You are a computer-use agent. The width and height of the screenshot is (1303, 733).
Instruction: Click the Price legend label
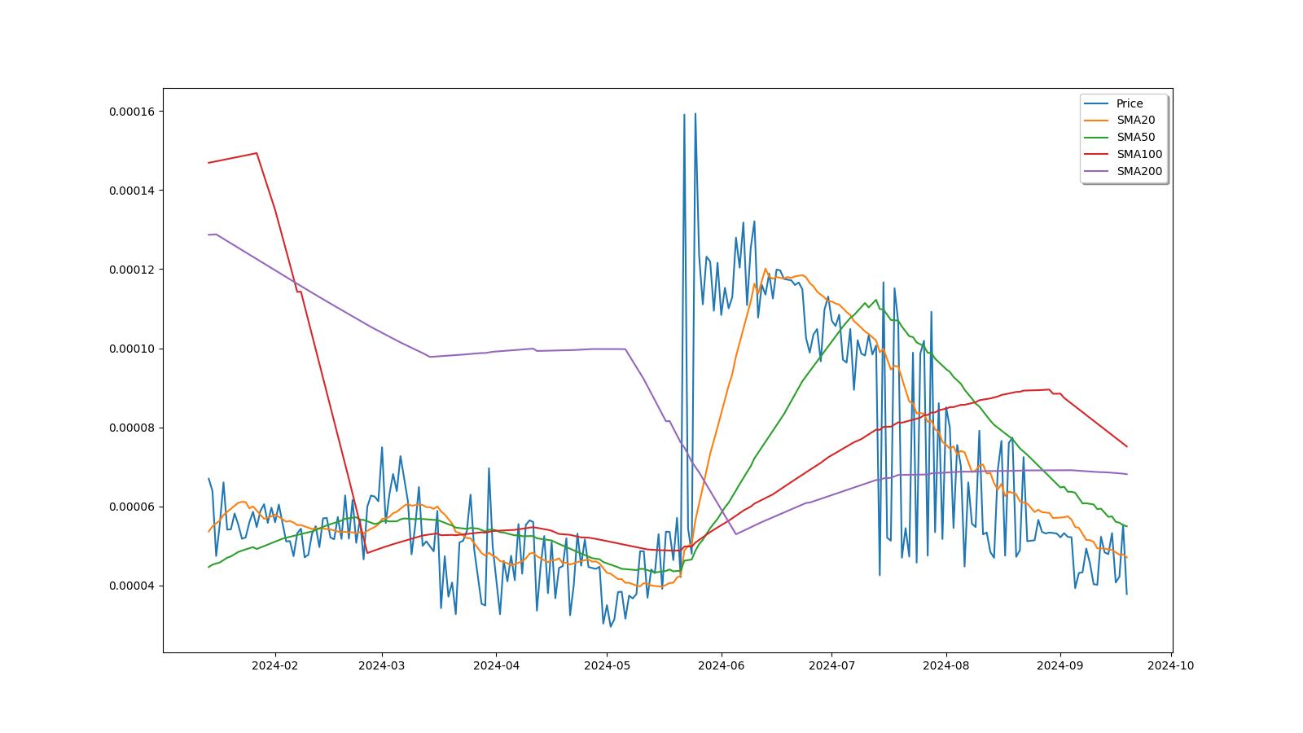pos(1130,103)
